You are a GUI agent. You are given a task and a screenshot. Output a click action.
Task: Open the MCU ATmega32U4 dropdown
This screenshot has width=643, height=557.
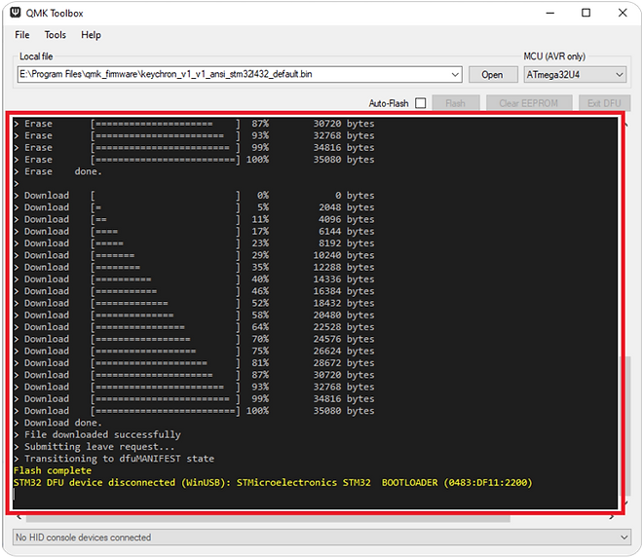tap(575, 75)
